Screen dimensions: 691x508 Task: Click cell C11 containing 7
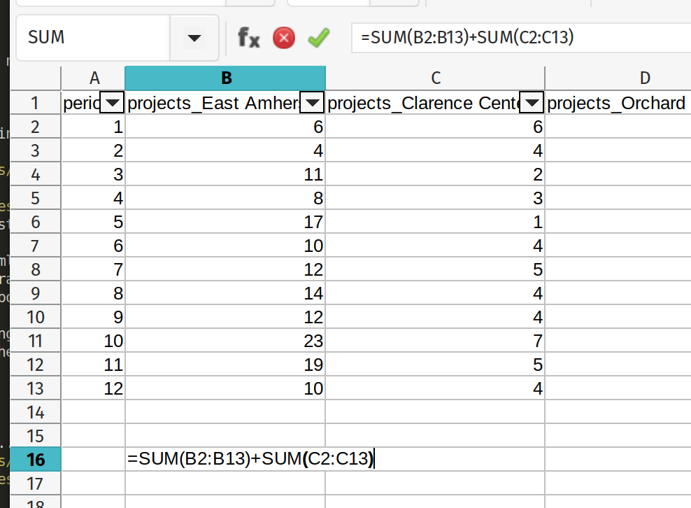435,341
